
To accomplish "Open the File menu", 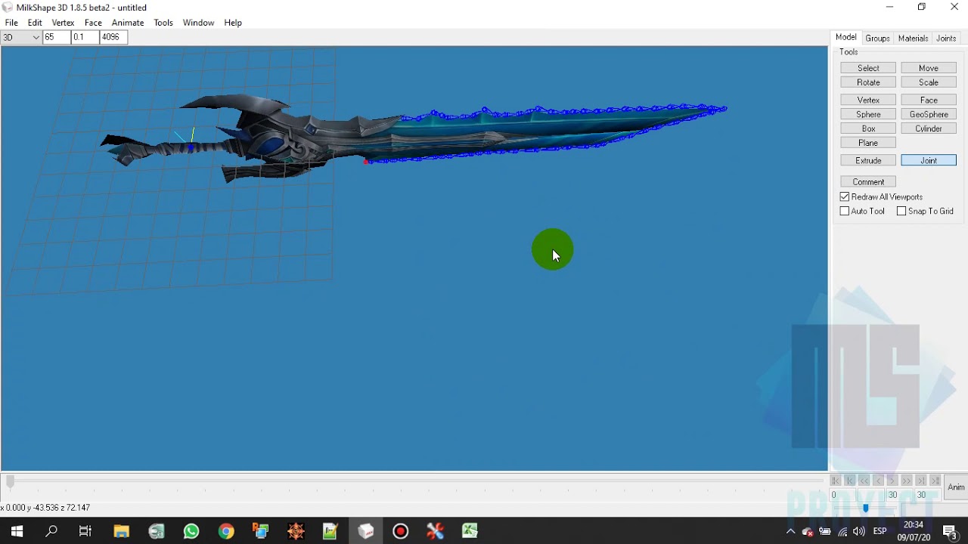I will [11, 23].
